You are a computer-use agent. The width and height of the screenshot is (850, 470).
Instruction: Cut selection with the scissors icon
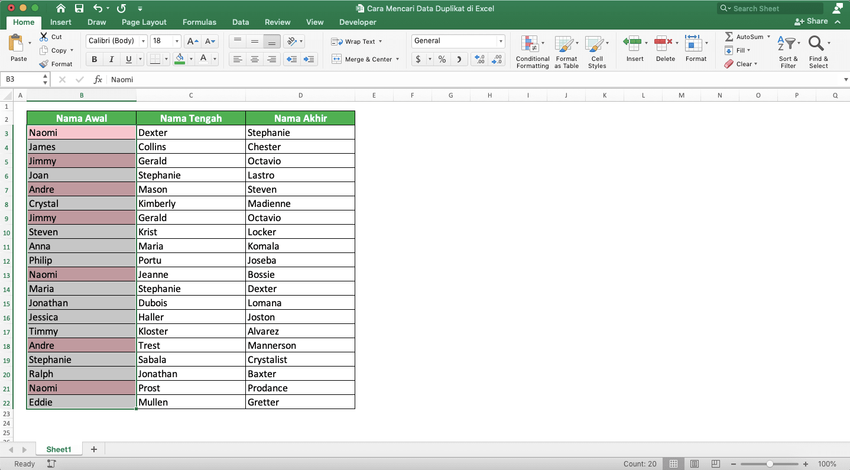coord(44,37)
